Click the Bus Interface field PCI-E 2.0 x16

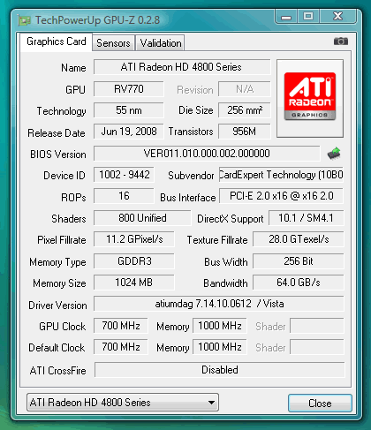pos(281,196)
